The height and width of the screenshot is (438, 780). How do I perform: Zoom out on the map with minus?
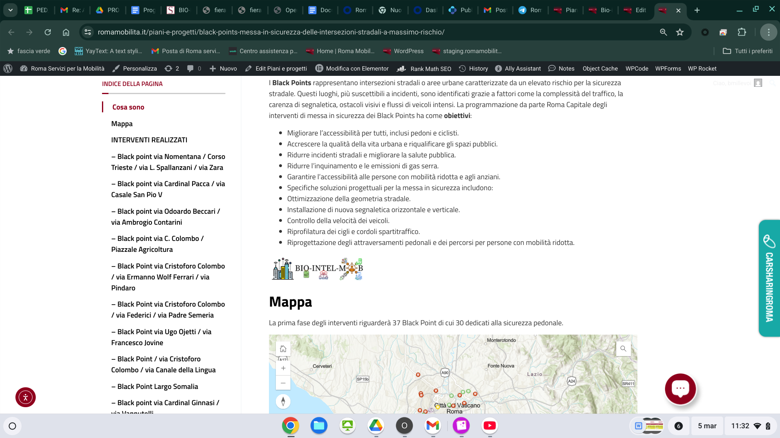coord(283,383)
